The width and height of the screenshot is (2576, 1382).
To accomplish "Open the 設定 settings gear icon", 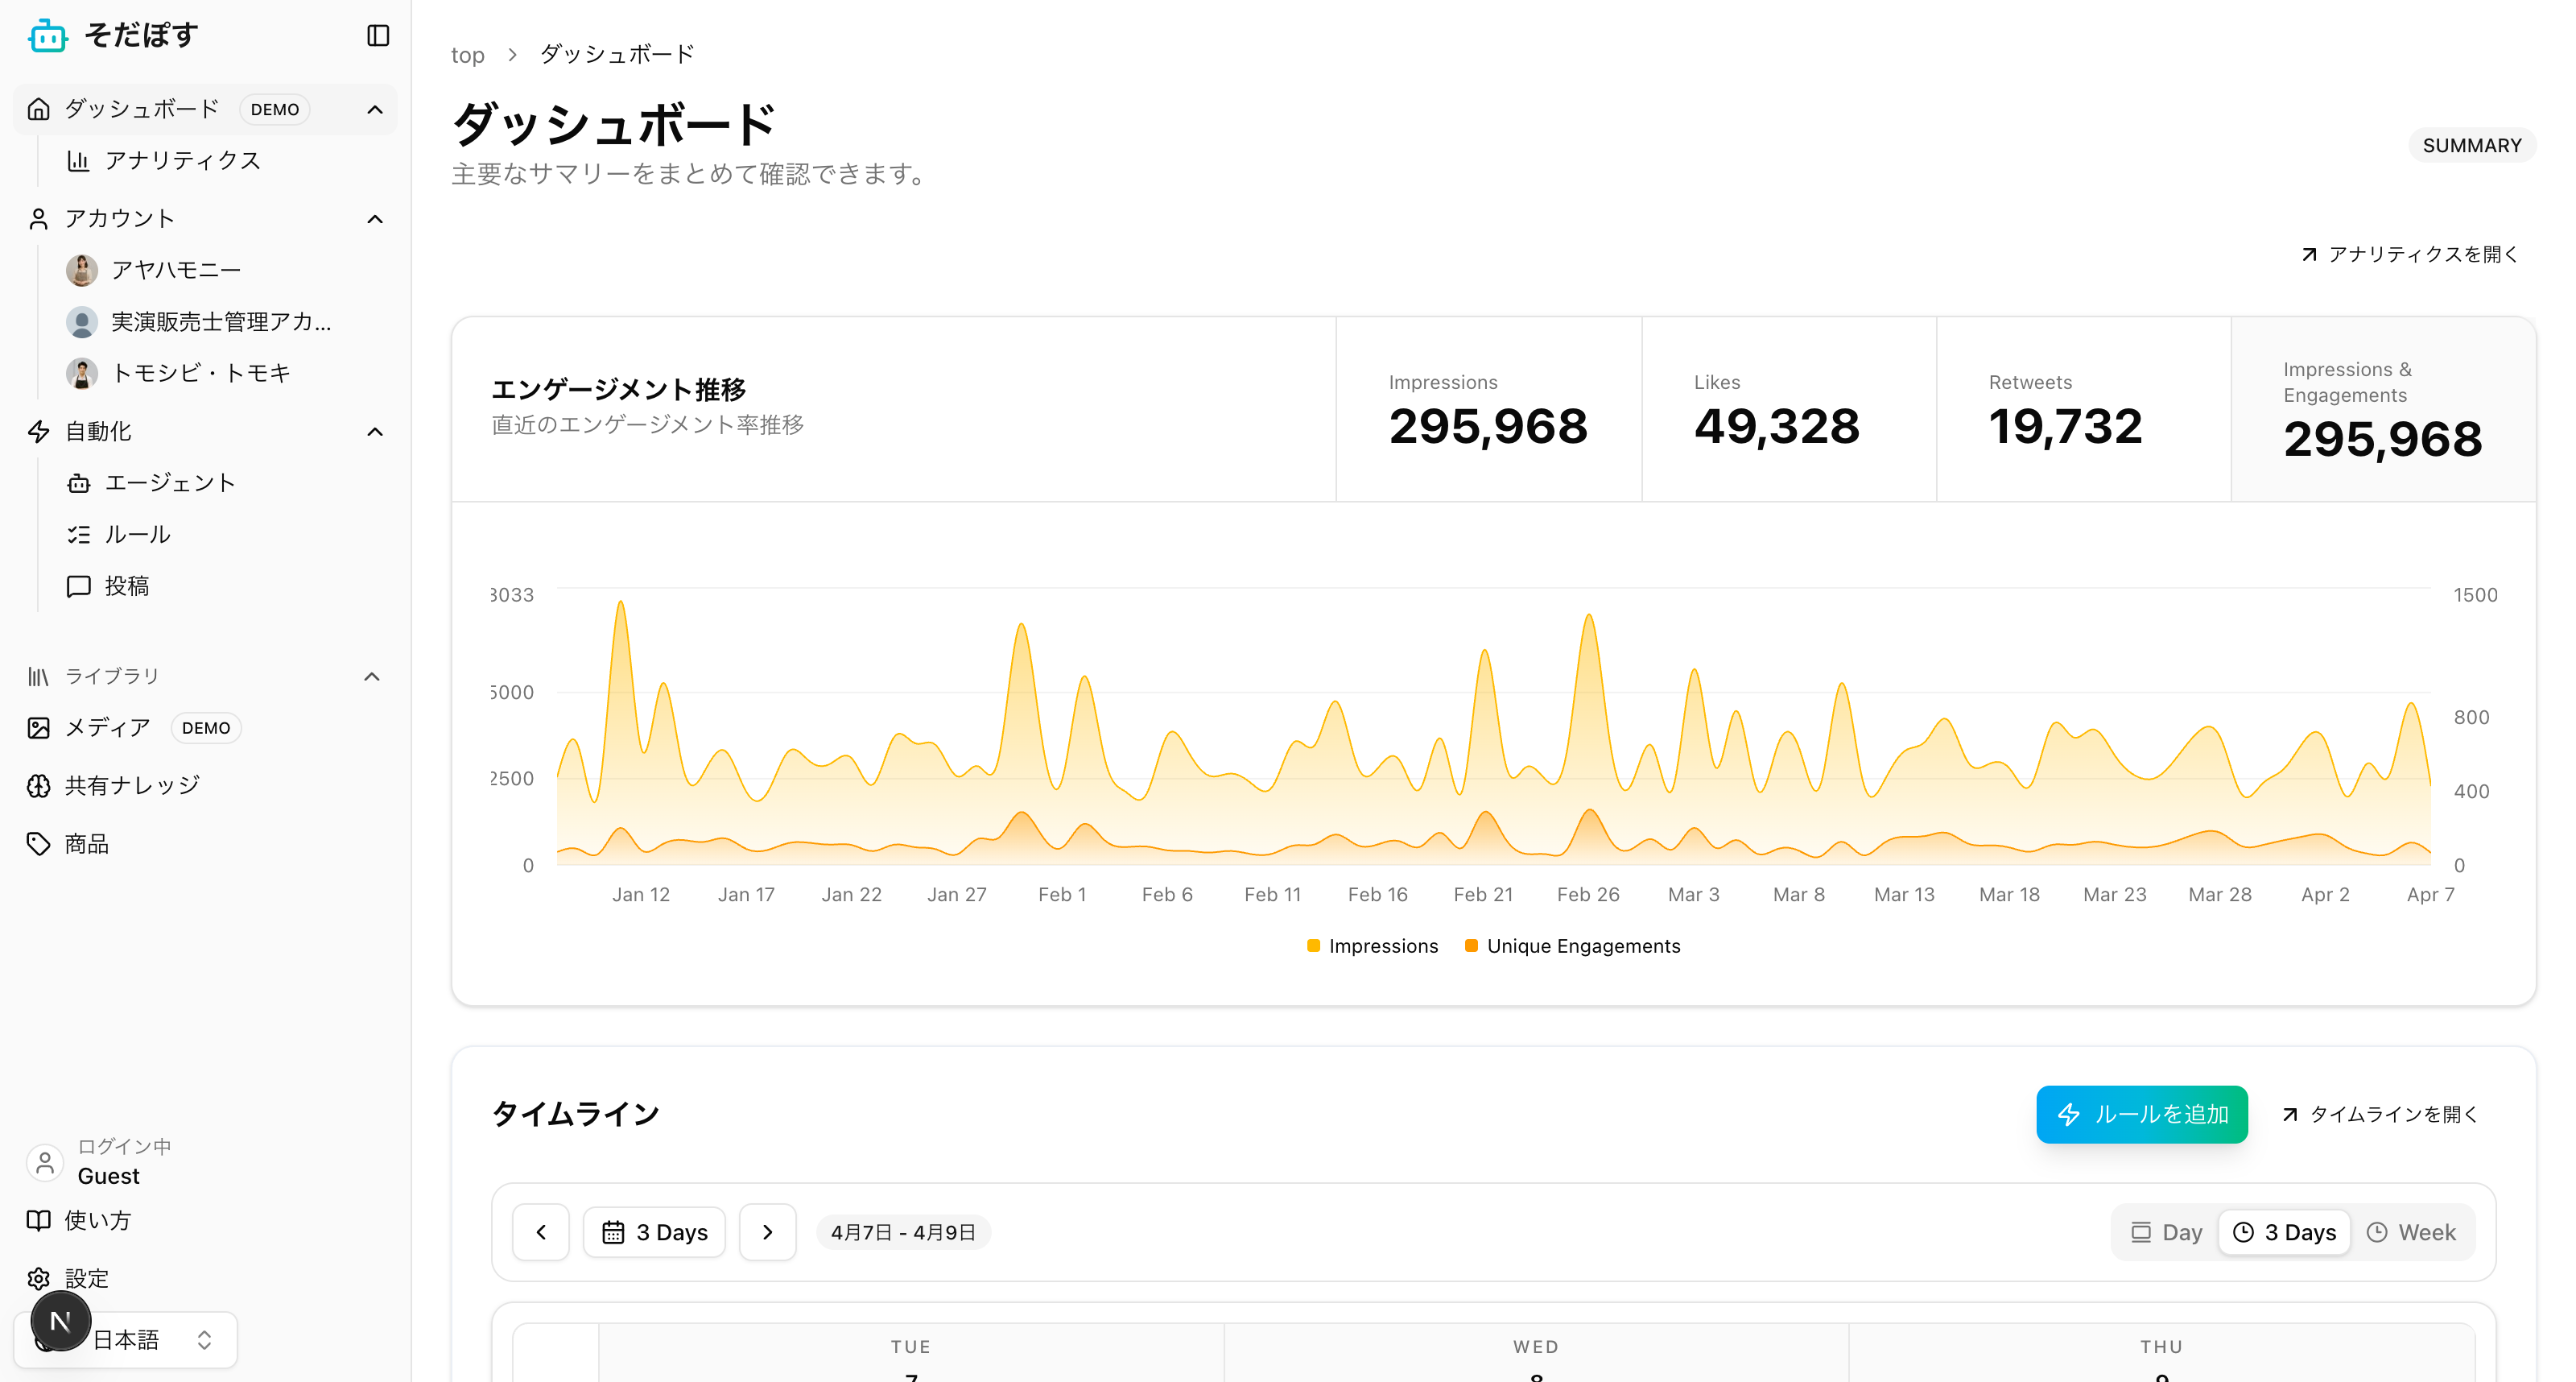I will click(38, 1278).
